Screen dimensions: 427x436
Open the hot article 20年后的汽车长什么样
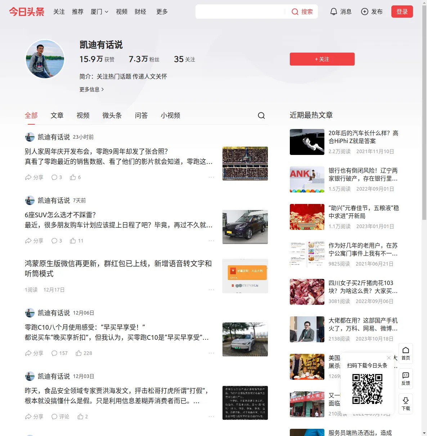(x=364, y=137)
